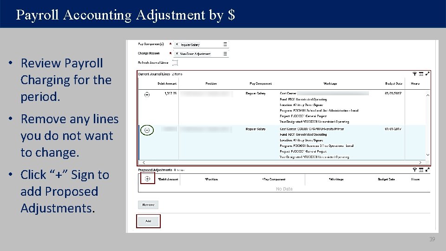Image resolution: width=446 pixels, height=251 pixels.
Task: Click the Pay Component header in Current Journal Lines
Action: (261, 84)
